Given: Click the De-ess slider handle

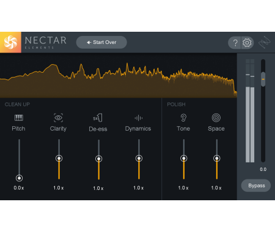Looking at the screenshot, I should (99, 159).
